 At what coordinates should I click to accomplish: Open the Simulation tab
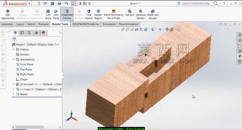pyautogui.click(x=109, y=24)
